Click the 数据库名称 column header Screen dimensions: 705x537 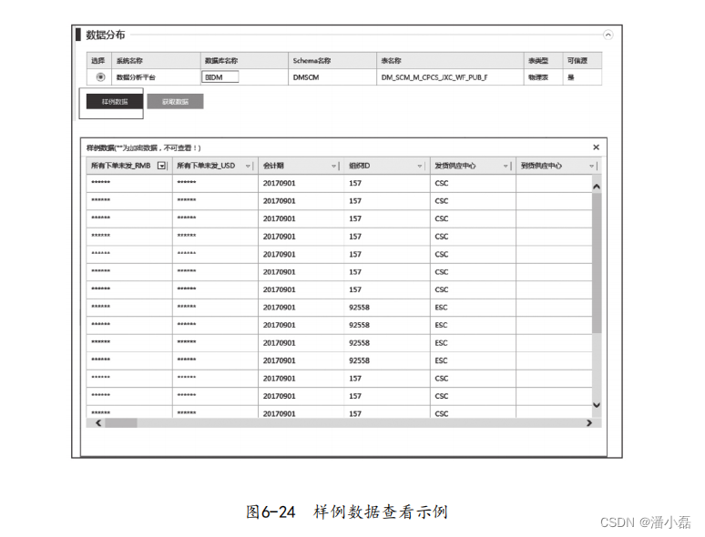244,61
